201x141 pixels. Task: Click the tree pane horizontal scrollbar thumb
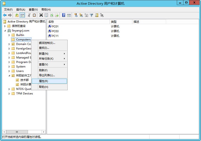pyautogui.click(x=17, y=132)
